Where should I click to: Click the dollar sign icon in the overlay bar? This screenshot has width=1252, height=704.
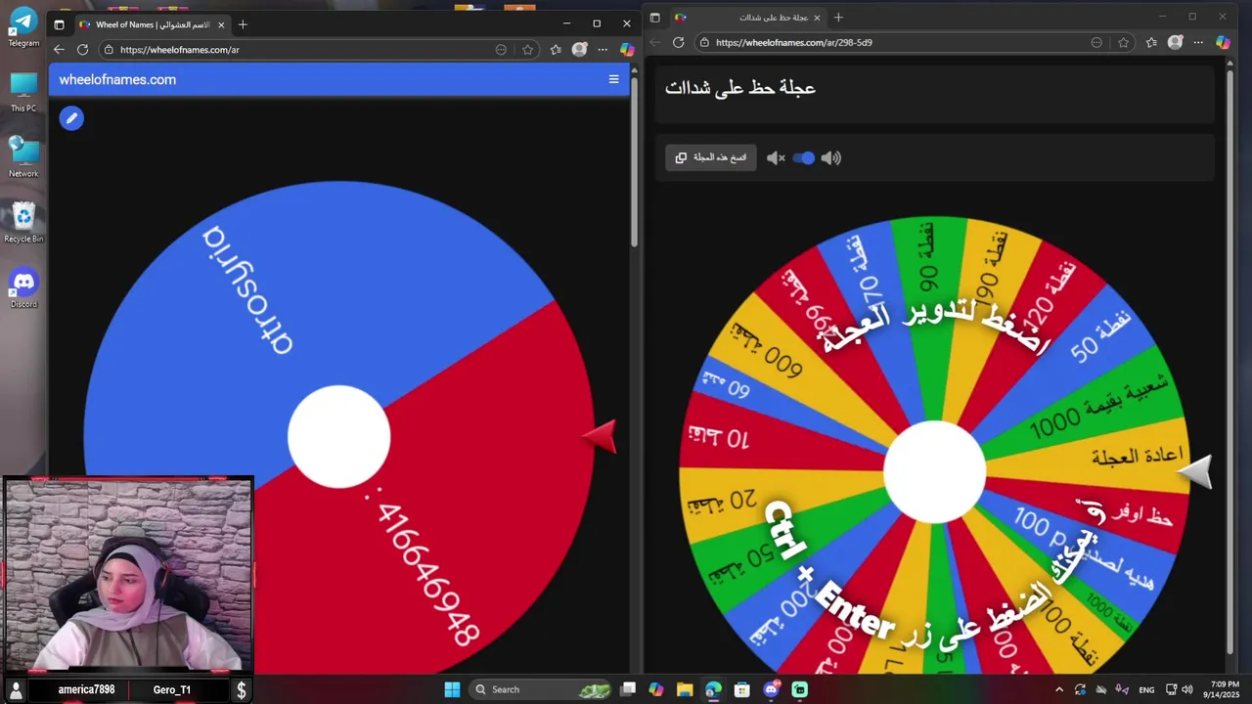point(242,689)
